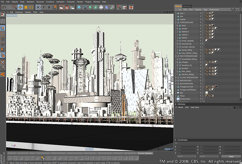The width and height of the screenshot is (242, 164).
Task: Expand the BACKGROUND group
Action: (x=176, y=84)
